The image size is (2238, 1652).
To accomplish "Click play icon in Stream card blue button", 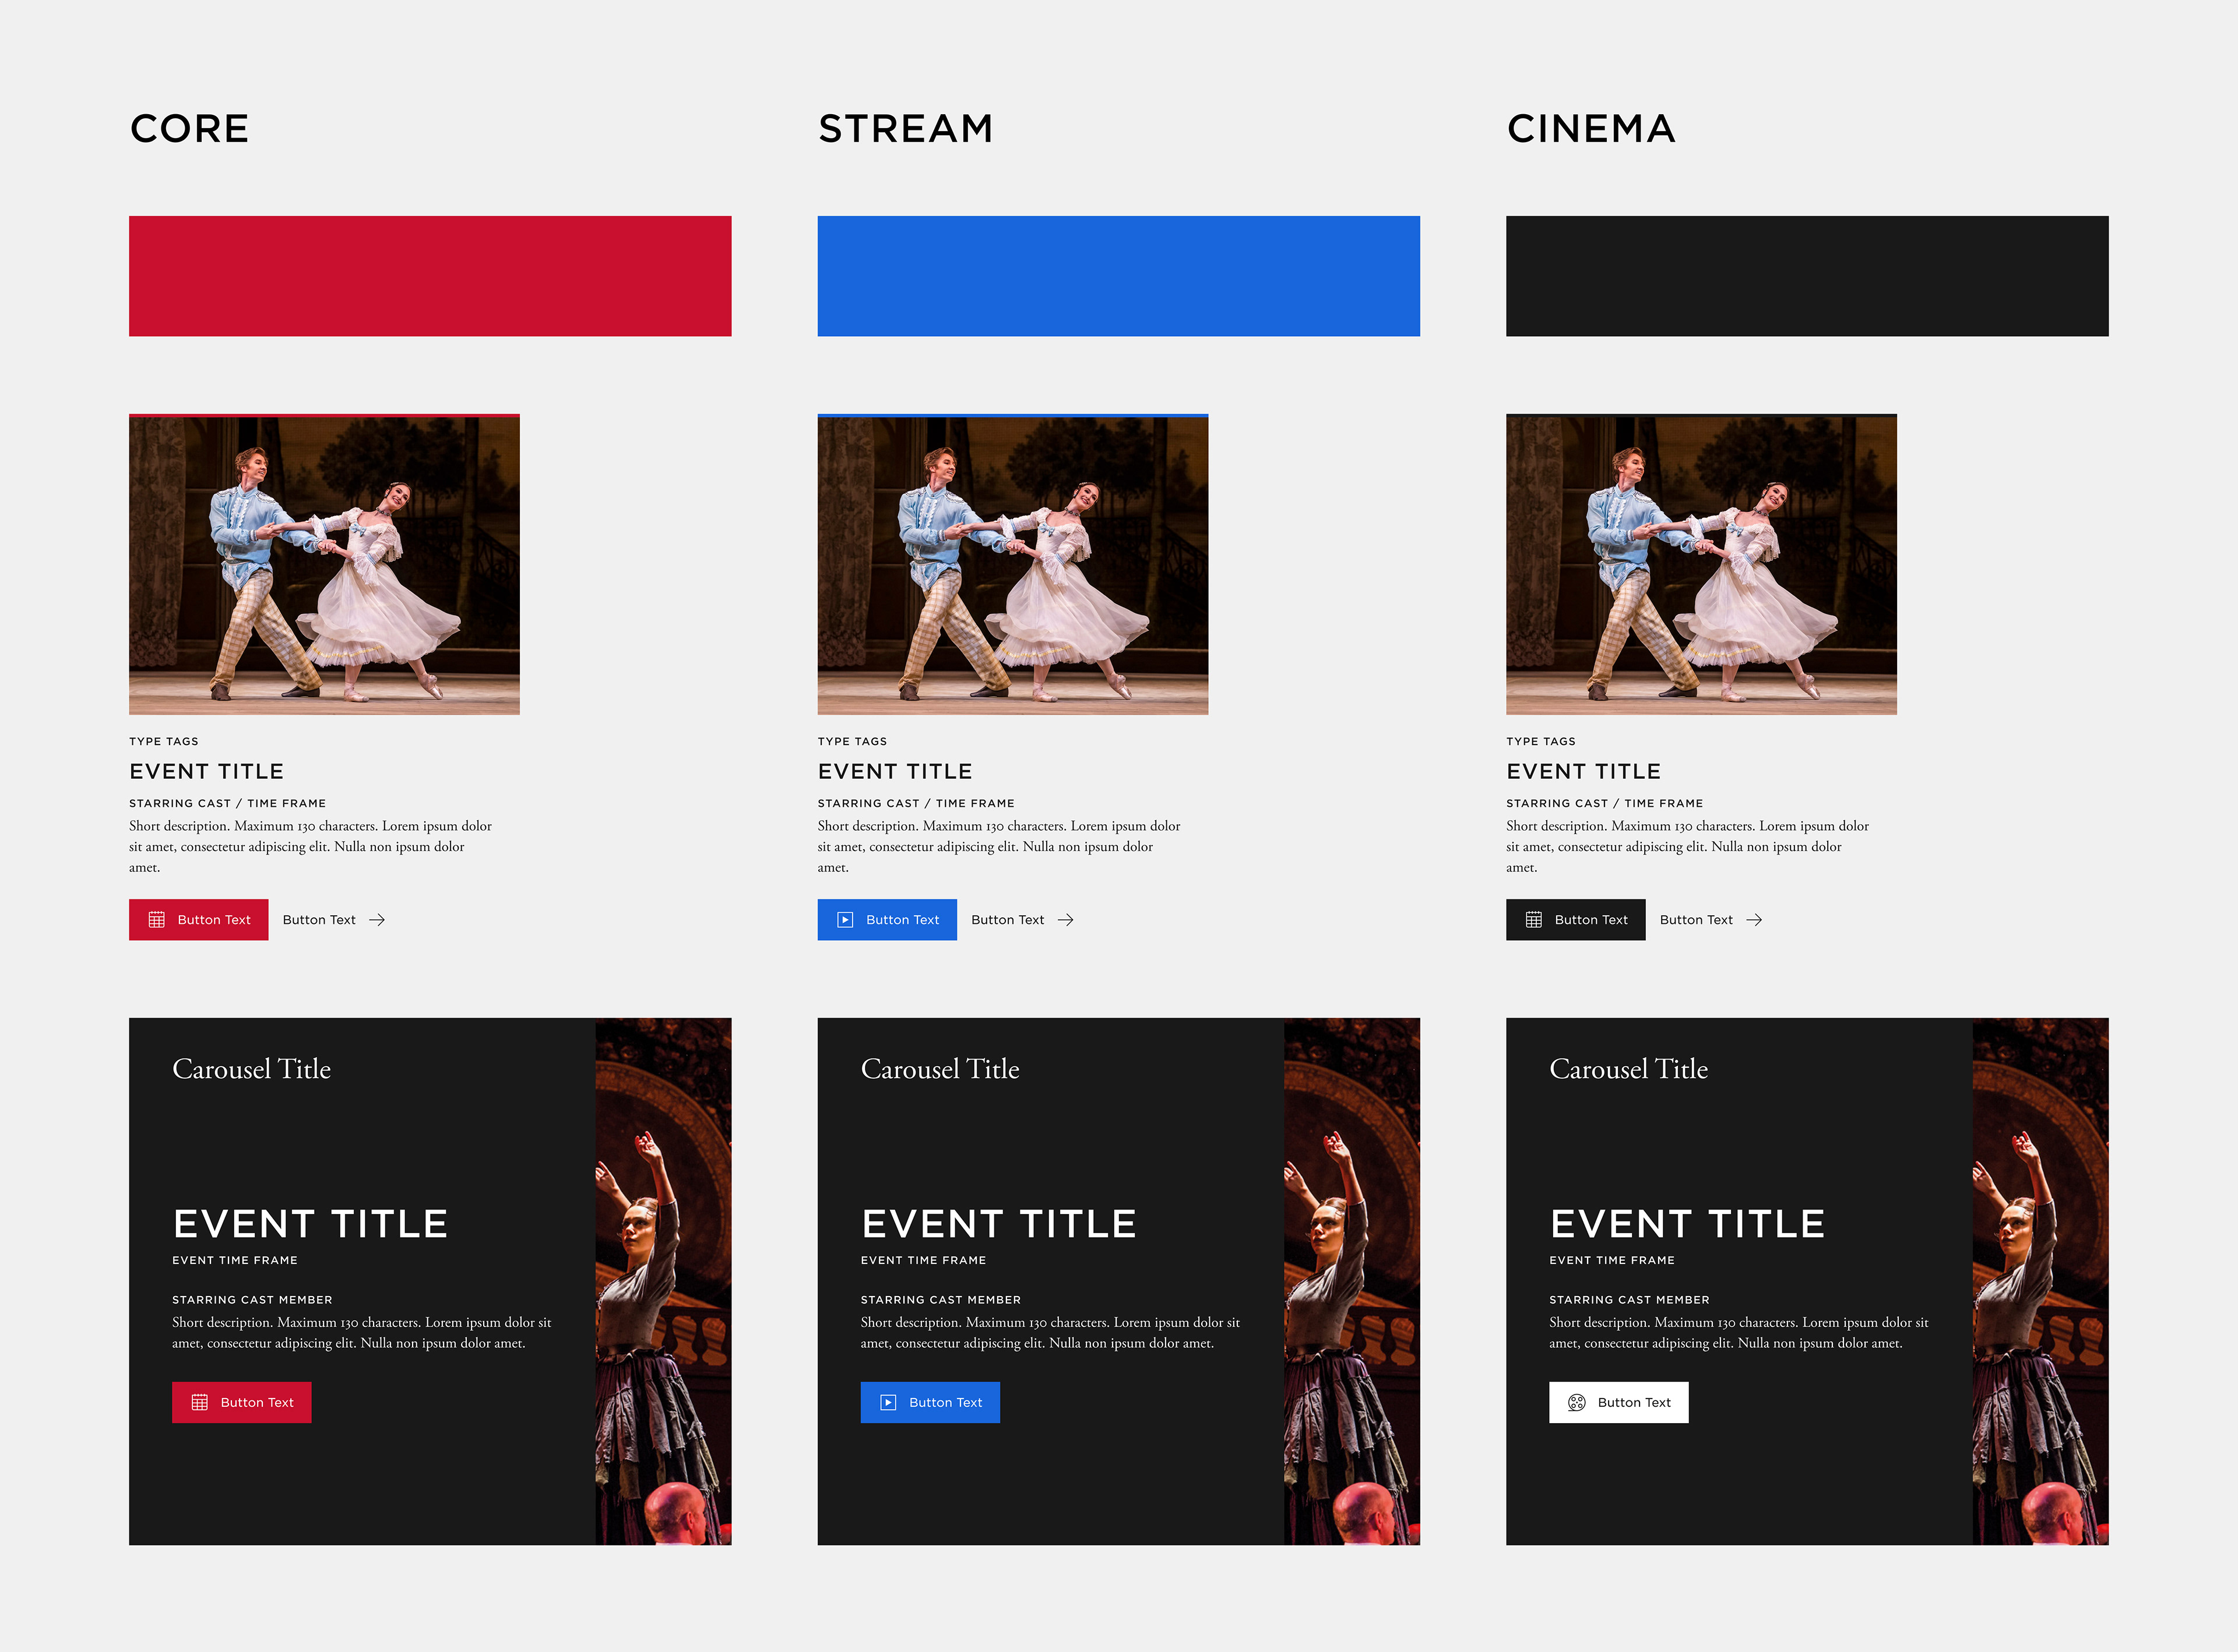I will tap(846, 920).
